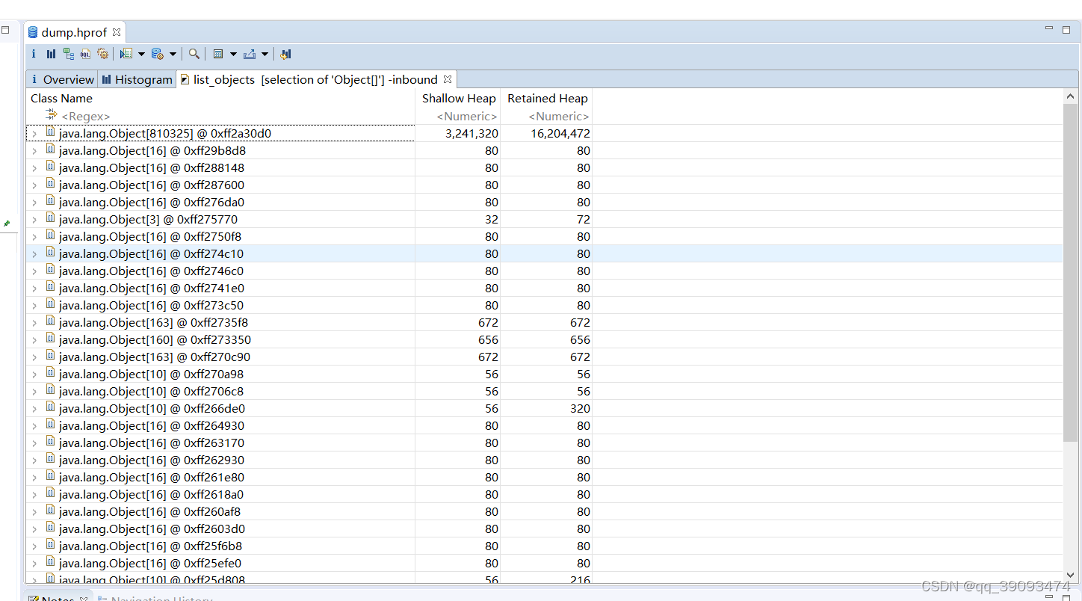This screenshot has width=1082, height=601.
Task: Click array icon of Object[16] @ 0xff273c50
Action: pyautogui.click(x=51, y=304)
